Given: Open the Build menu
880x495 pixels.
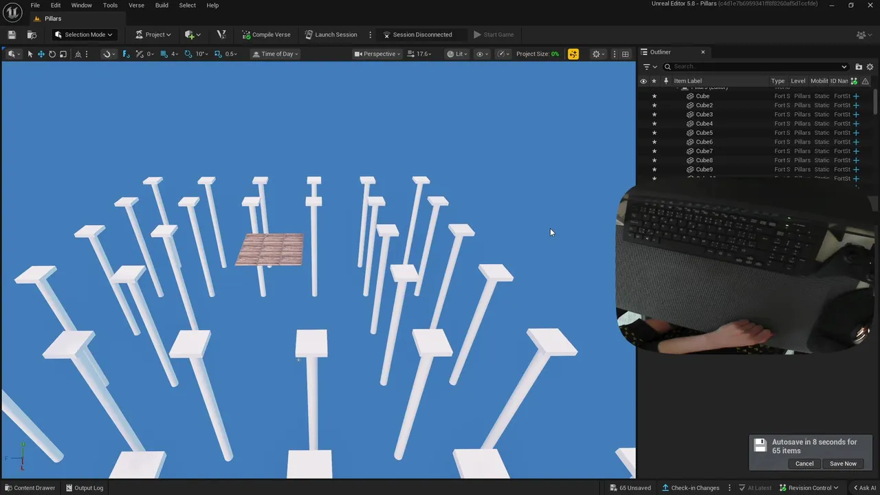Looking at the screenshot, I should 162,5.
